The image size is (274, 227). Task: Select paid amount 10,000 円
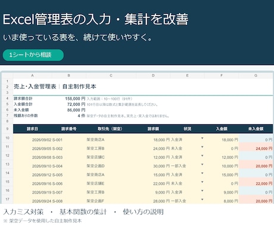pyautogui.click(x=230, y=166)
